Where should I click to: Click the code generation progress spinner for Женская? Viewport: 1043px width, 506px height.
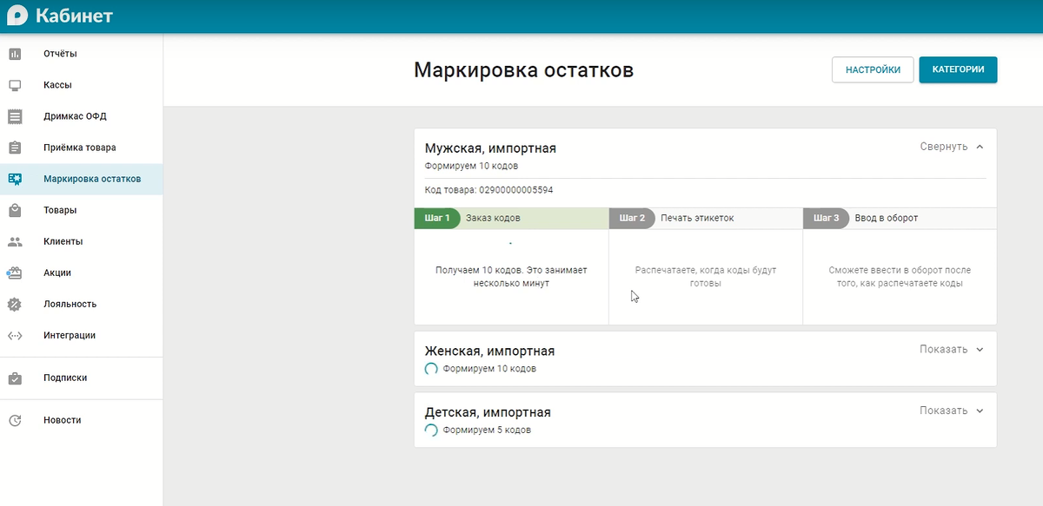pyautogui.click(x=431, y=369)
